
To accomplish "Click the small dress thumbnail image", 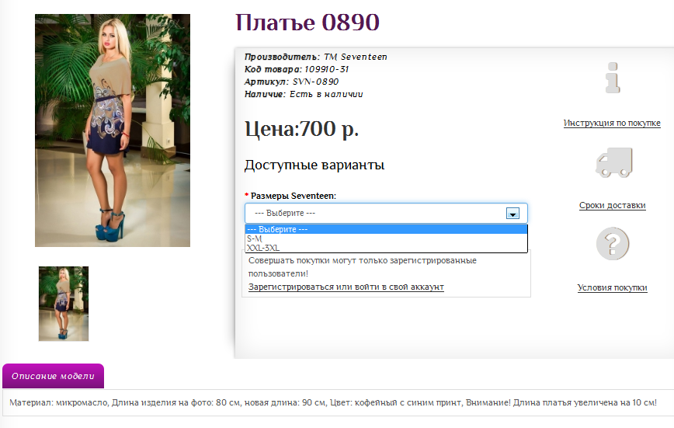I will point(64,304).
